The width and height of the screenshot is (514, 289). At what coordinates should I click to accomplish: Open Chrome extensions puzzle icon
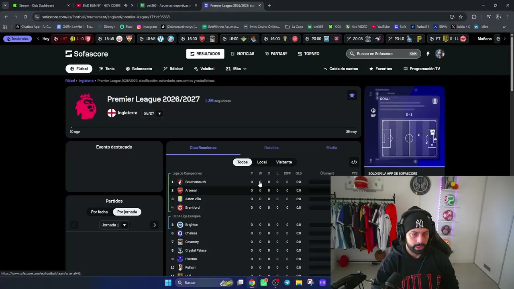tap(474, 17)
